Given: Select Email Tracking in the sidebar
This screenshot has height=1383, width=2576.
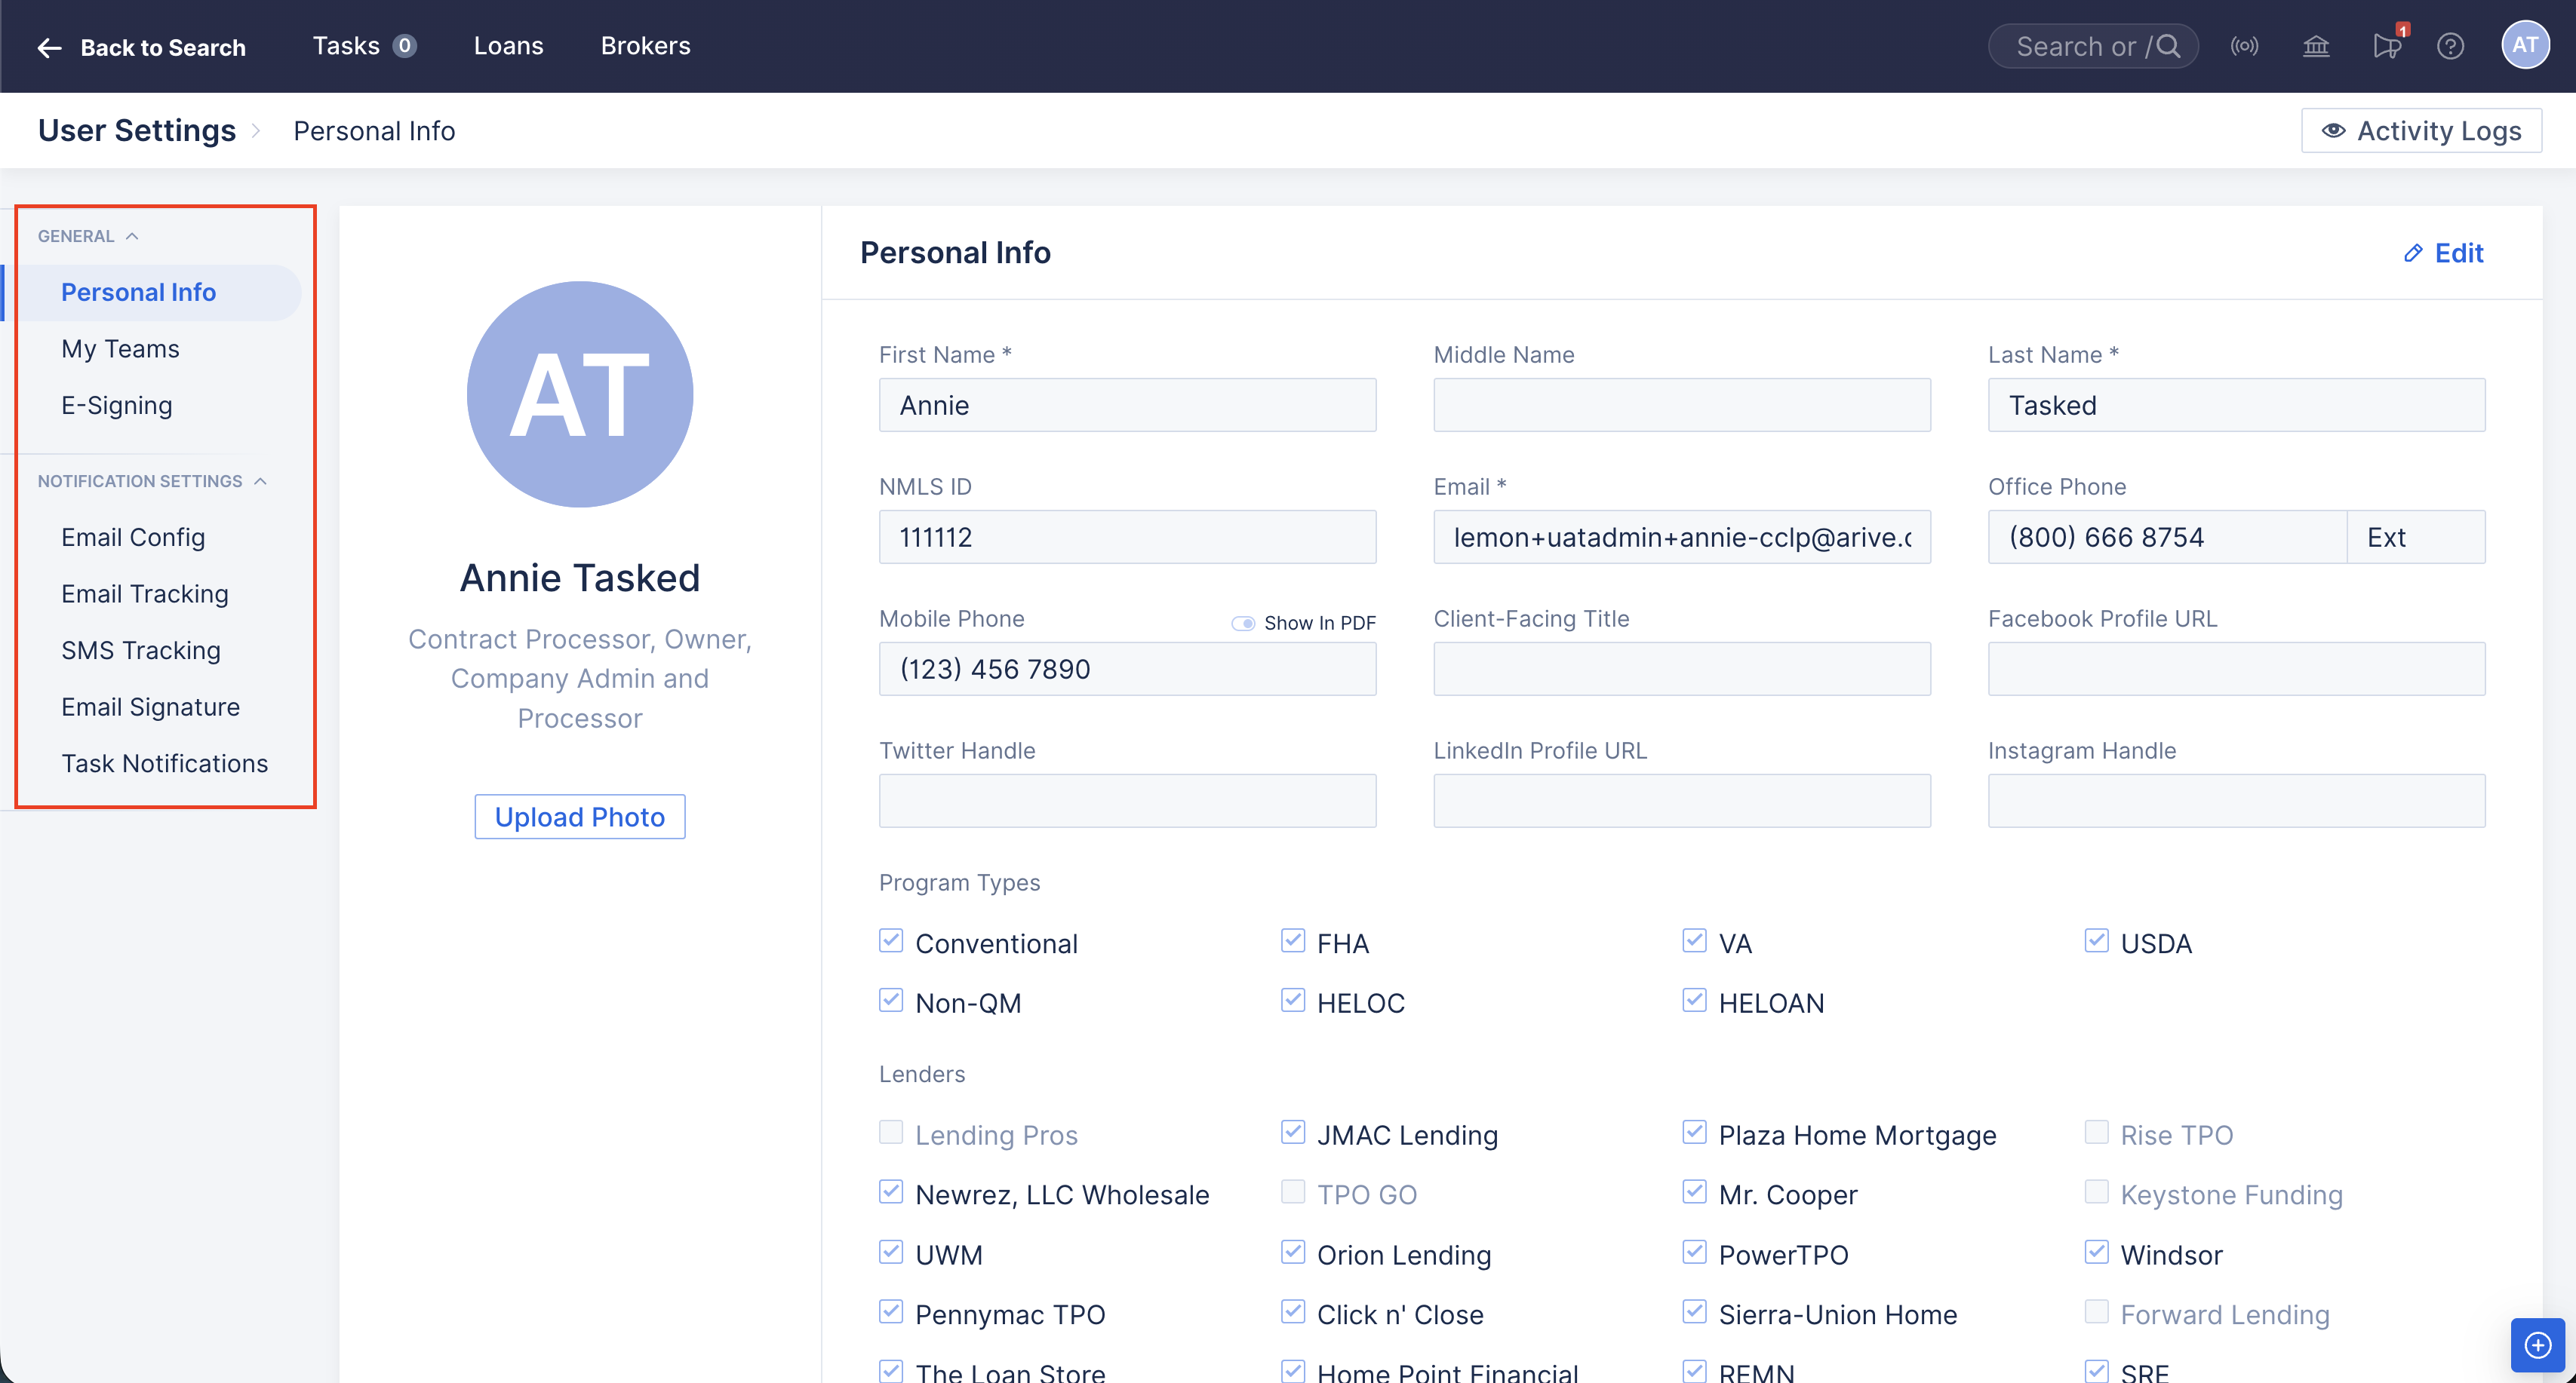Looking at the screenshot, I should point(145,593).
